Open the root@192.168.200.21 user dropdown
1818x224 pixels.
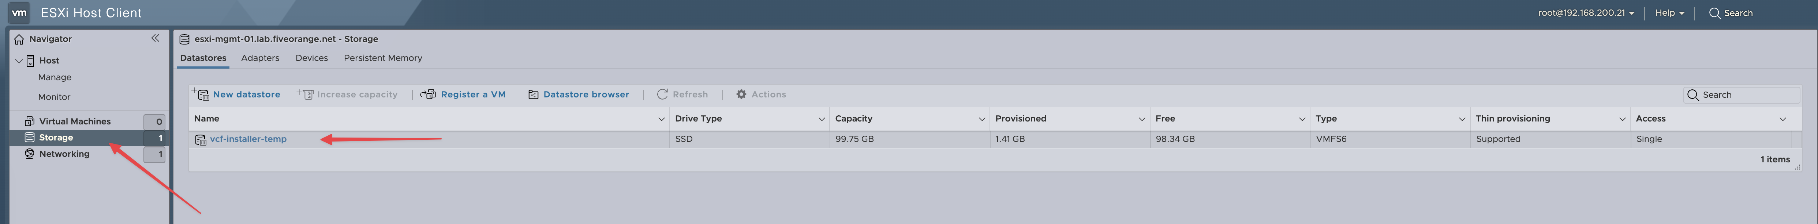tap(1586, 13)
